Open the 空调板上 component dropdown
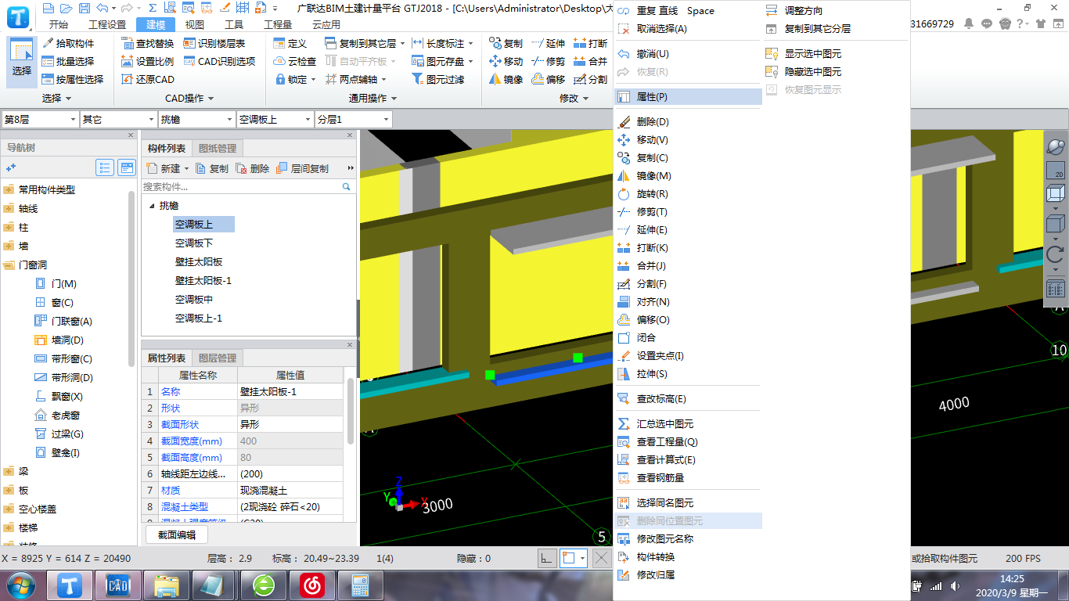Viewport: 1069px width, 601px height. (308, 120)
